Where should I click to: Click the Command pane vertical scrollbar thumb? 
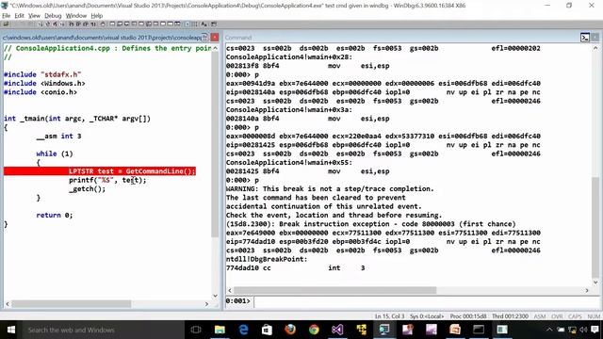pyautogui.click(x=595, y=229)
